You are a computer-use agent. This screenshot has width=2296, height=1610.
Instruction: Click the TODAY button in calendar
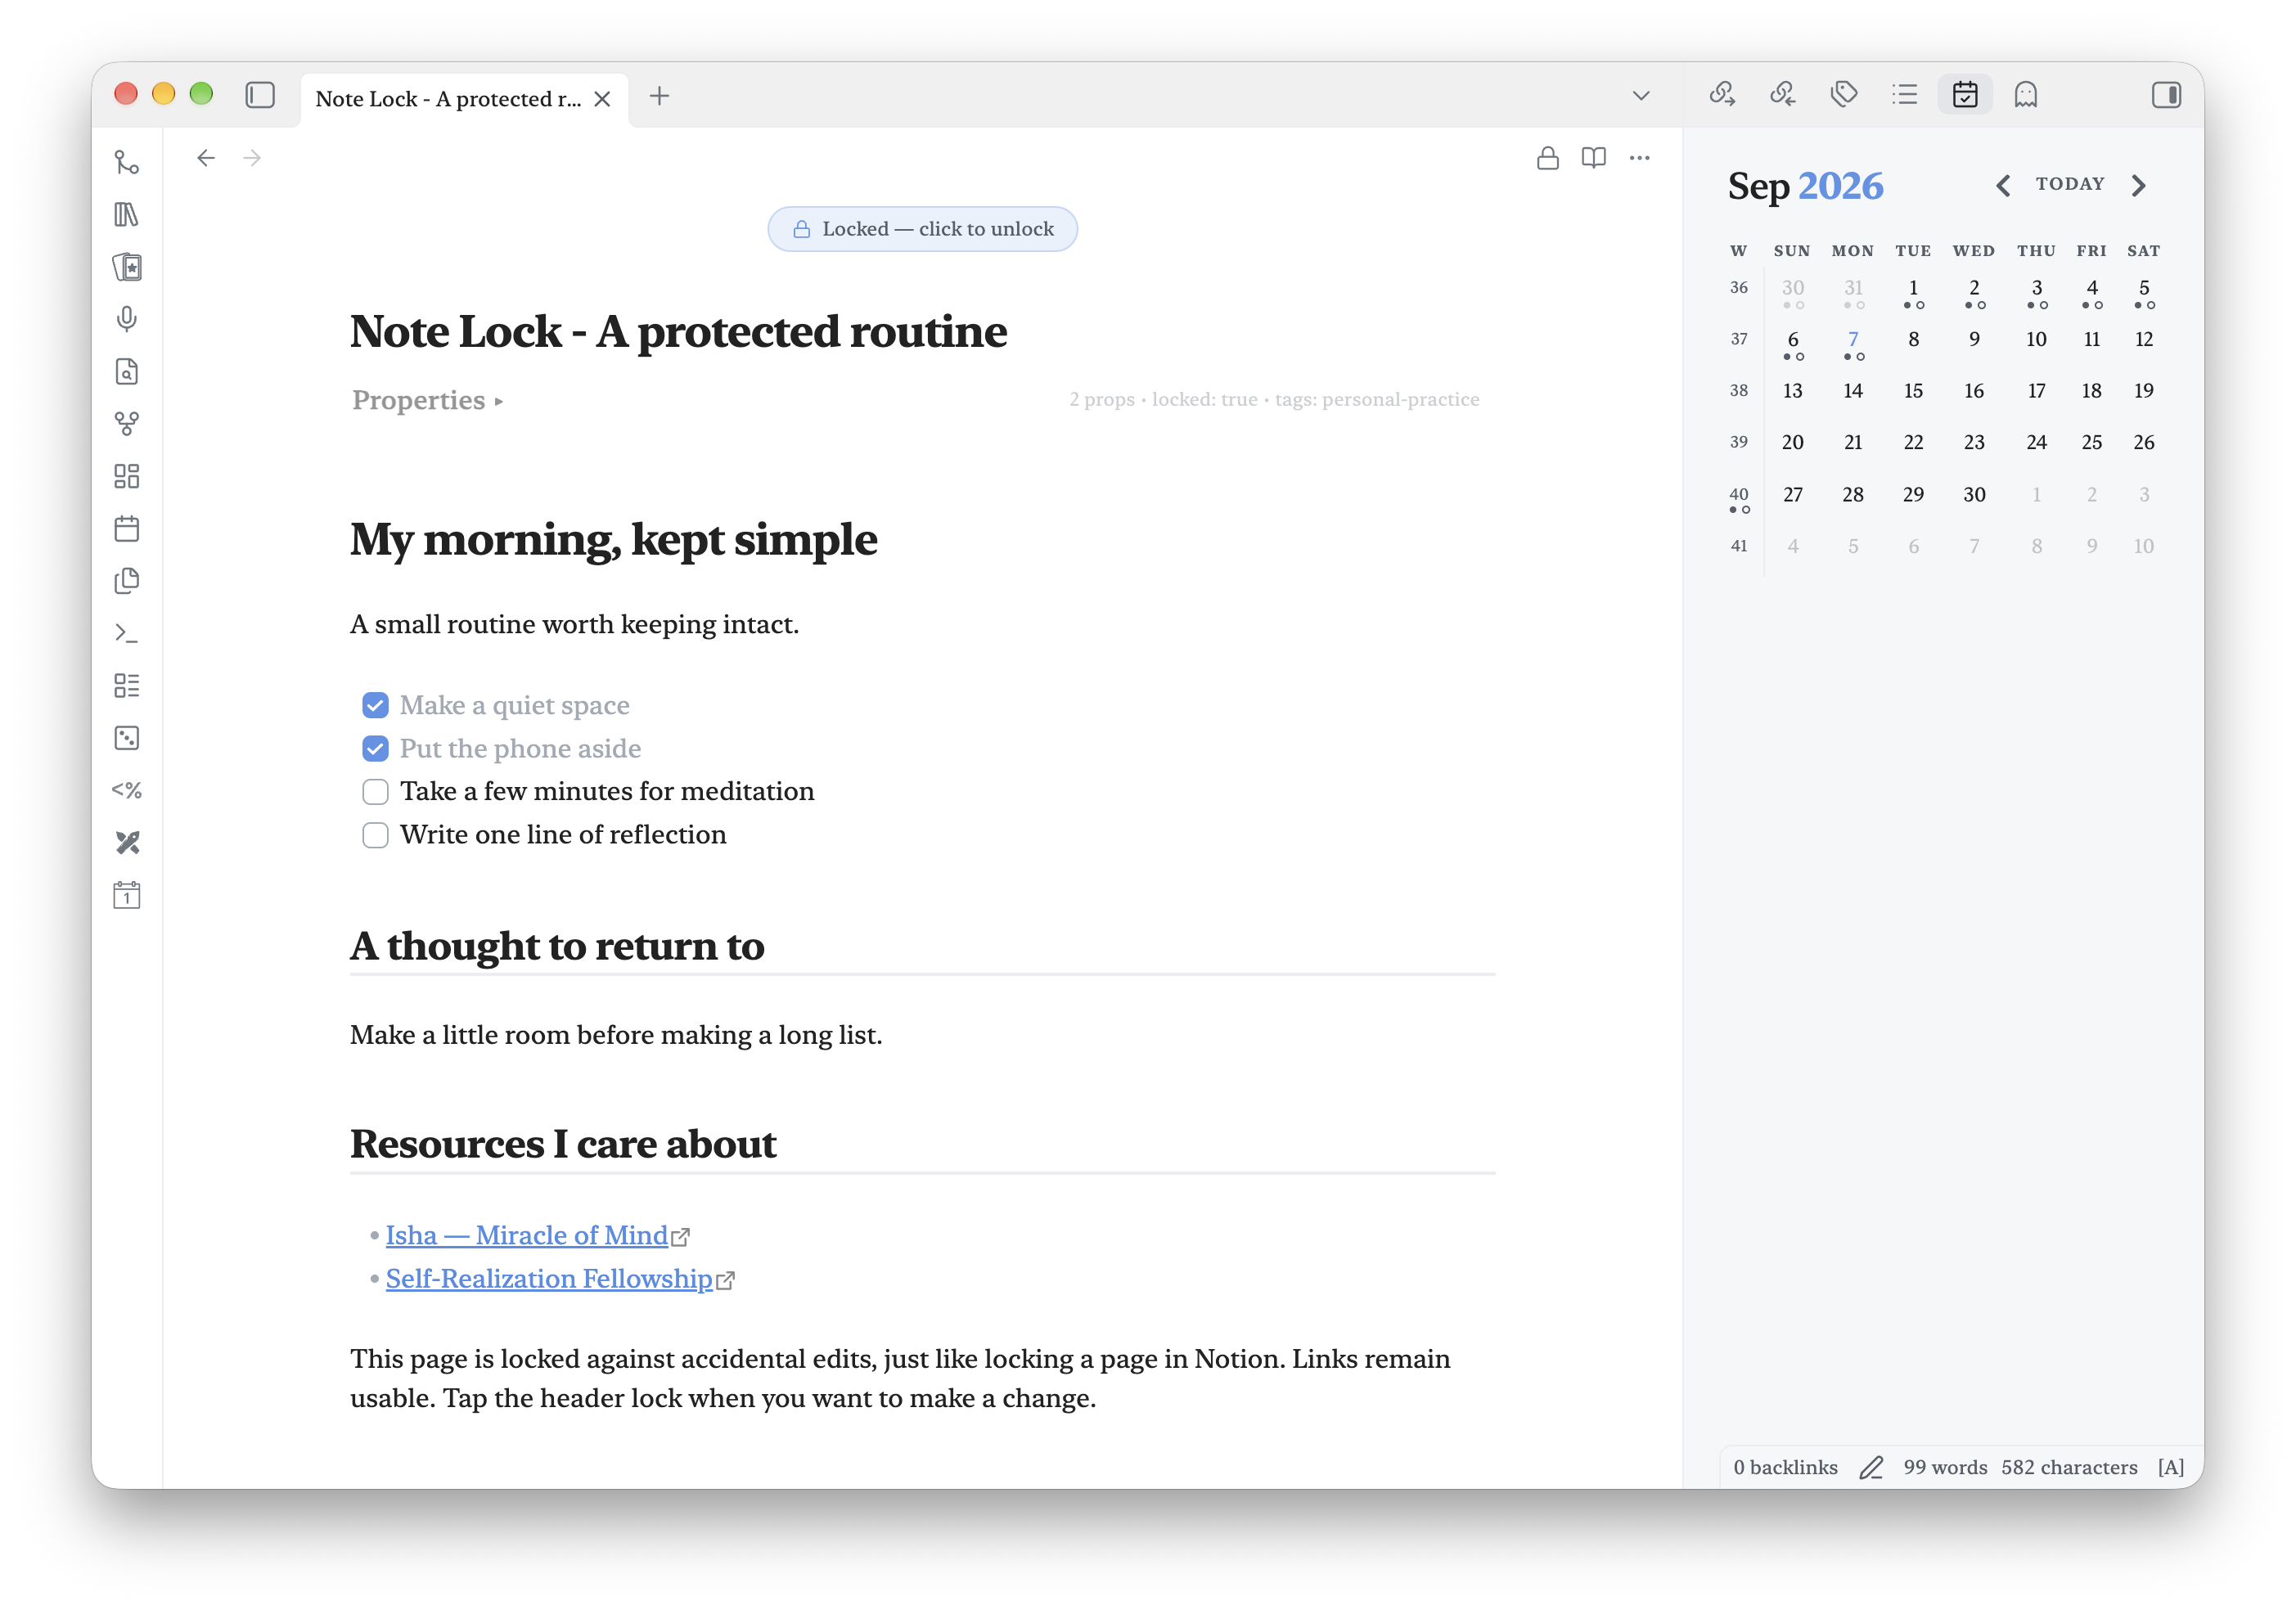[2070, 184]
